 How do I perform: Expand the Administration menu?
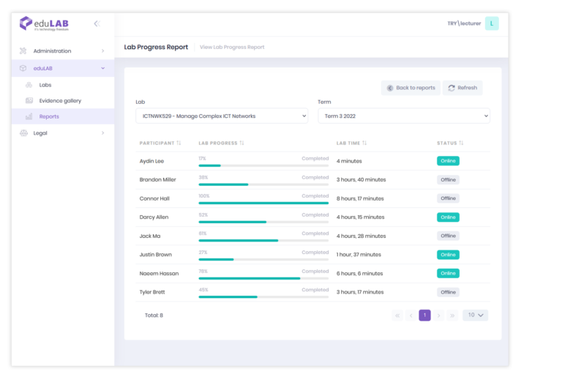pyautogui.click(x=62, y=51)
